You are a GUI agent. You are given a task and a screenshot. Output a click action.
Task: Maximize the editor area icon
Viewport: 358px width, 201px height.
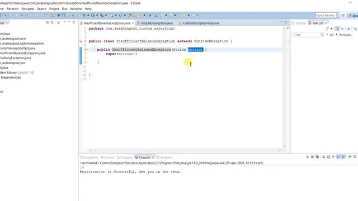click(x=286, y=22)
